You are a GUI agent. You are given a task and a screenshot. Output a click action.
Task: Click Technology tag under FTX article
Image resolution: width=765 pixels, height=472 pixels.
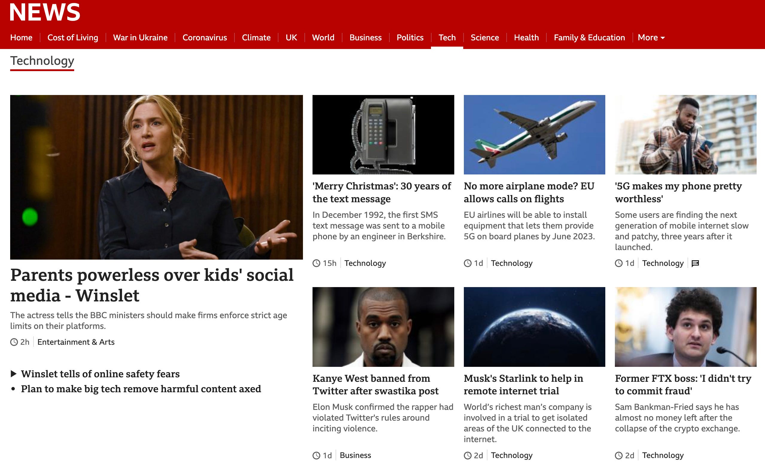tap(663, 456)
